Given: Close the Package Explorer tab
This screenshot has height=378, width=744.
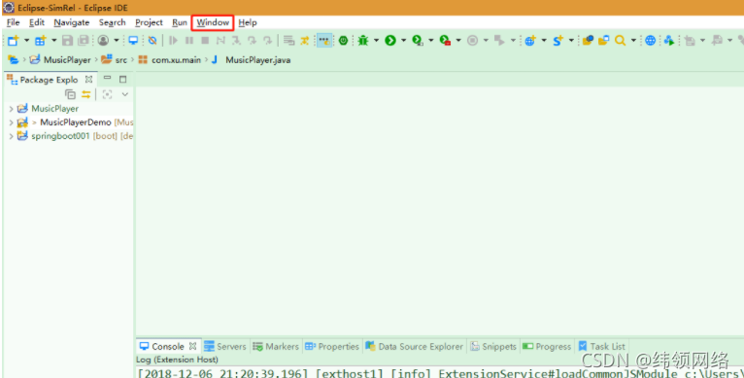Looking at the screenshot, I should click(x=88, y=80).
